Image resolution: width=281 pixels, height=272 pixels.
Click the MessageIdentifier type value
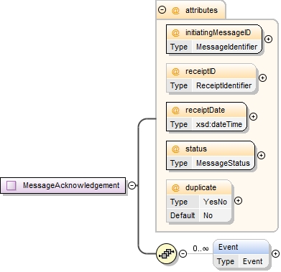pos(226,47)
